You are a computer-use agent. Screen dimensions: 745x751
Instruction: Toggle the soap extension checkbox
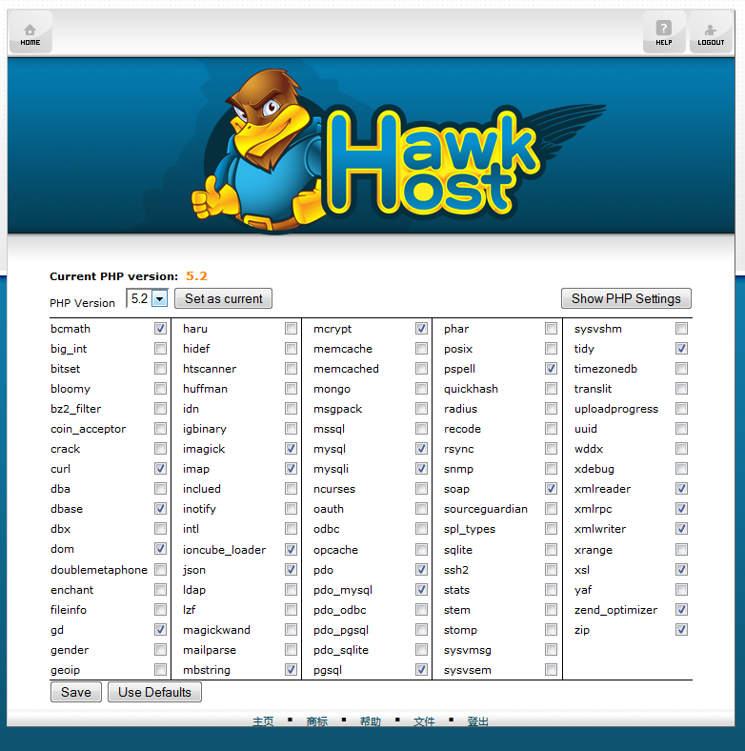click(x=551, y=489)
